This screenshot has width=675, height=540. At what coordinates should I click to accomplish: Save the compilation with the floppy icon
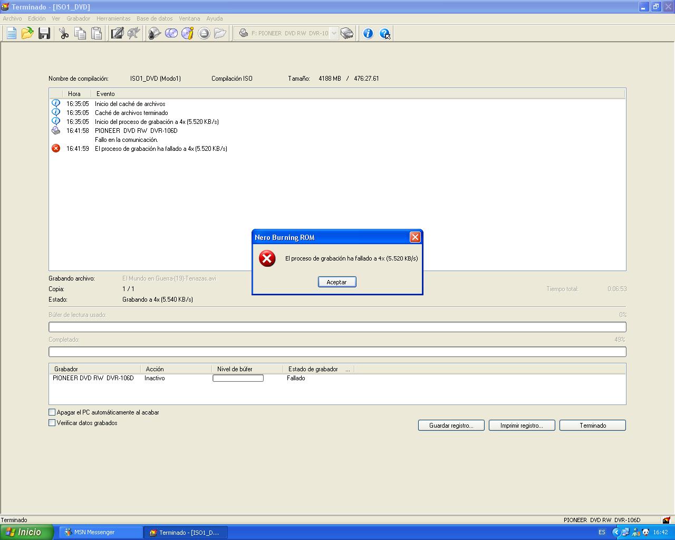tap(44, 33)
